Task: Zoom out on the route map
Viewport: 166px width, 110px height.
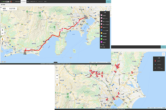Action: (2, 33)
